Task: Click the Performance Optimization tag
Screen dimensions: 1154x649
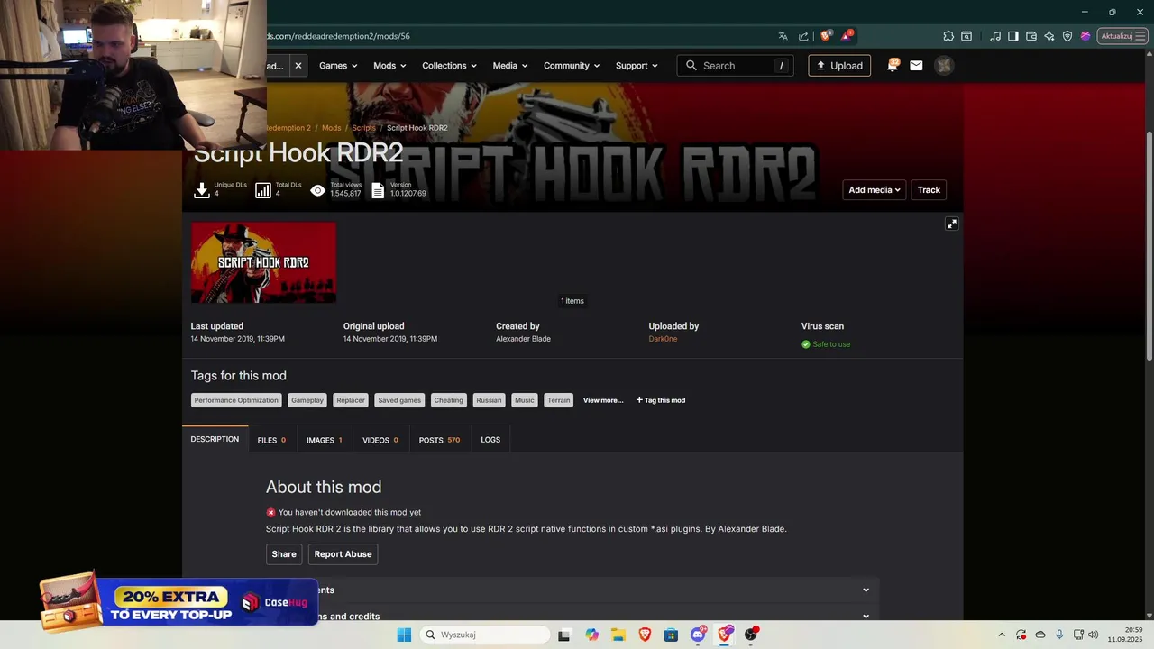Action: (236, 400)
